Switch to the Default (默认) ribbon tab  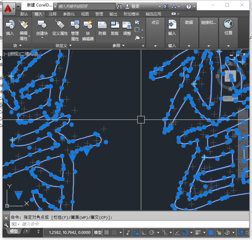click(x=24, y=14)
